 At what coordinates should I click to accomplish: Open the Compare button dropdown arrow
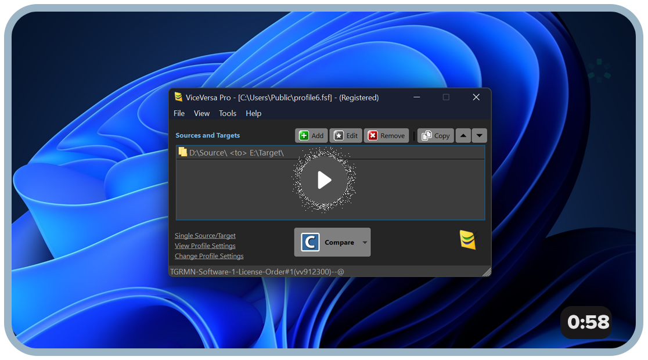pos(365,242)
